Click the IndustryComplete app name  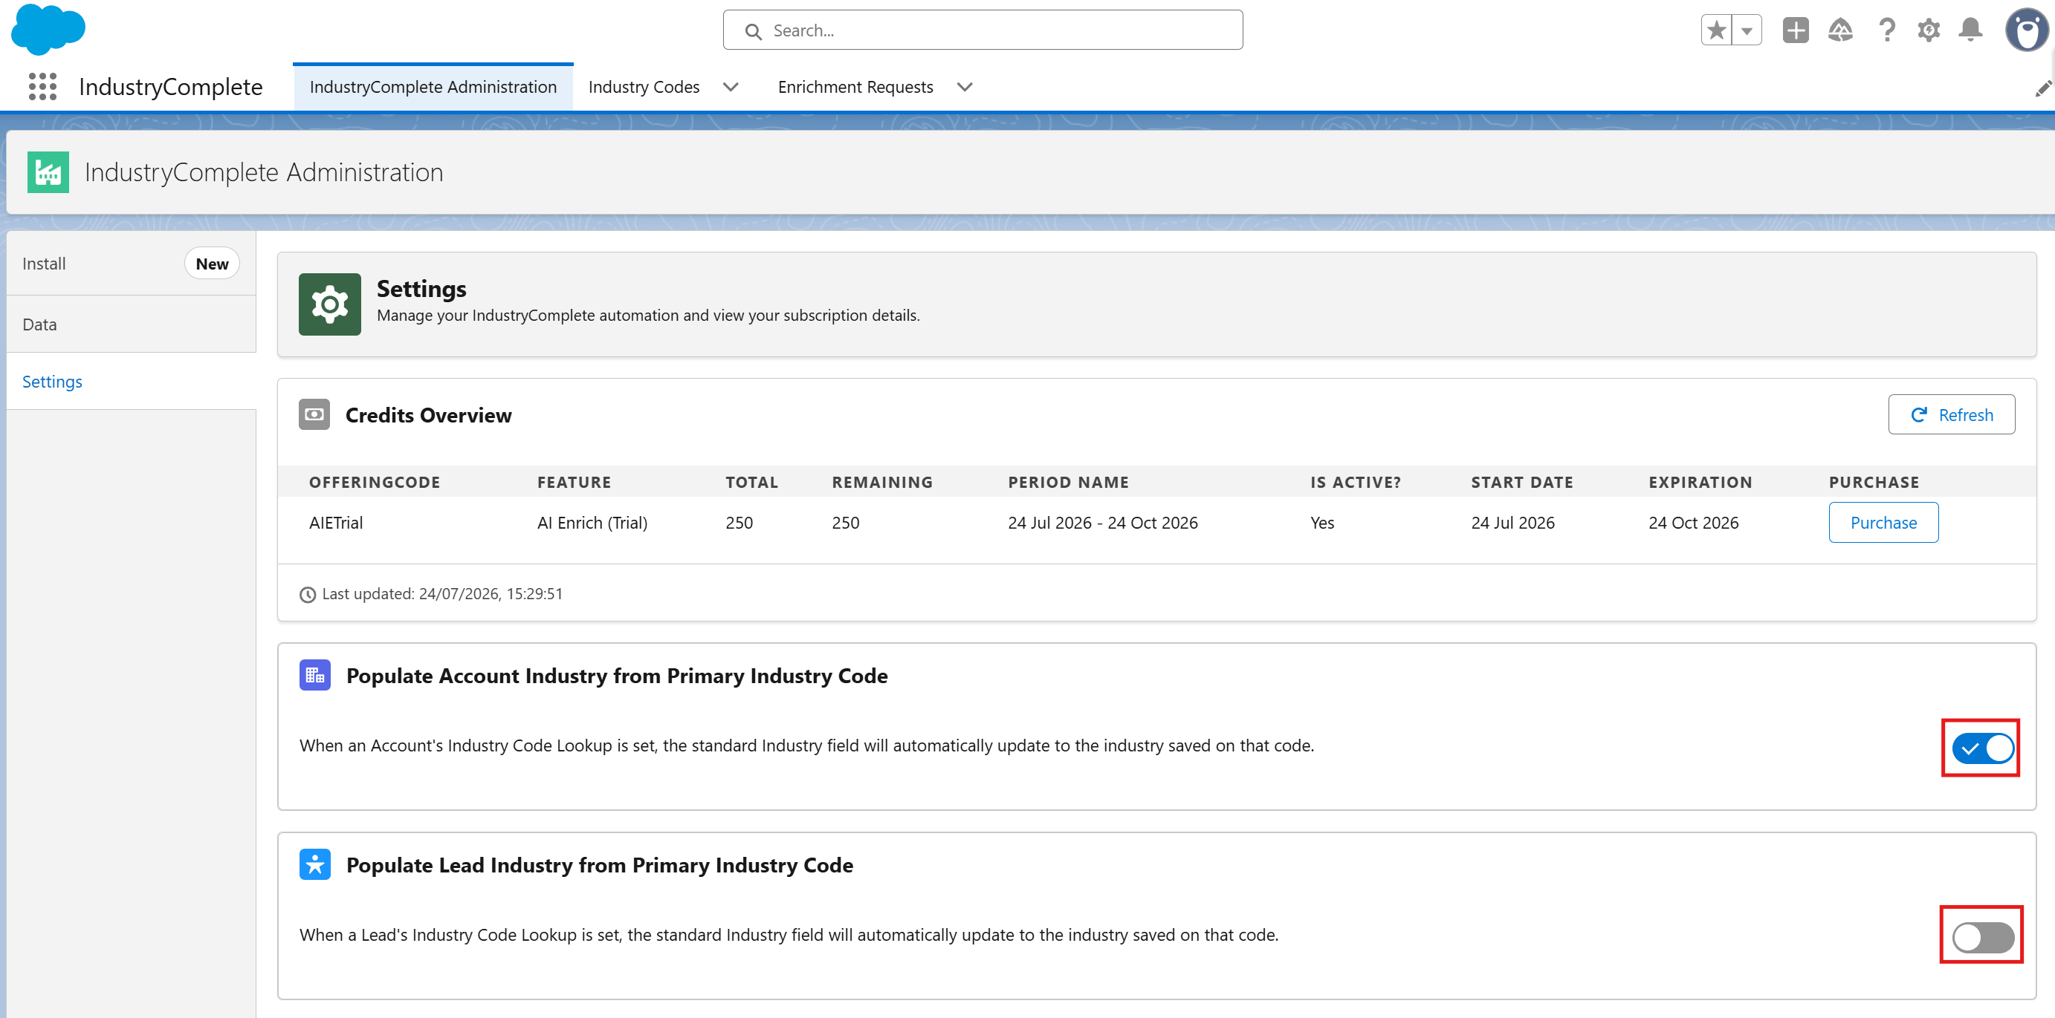tap(171, 86)
